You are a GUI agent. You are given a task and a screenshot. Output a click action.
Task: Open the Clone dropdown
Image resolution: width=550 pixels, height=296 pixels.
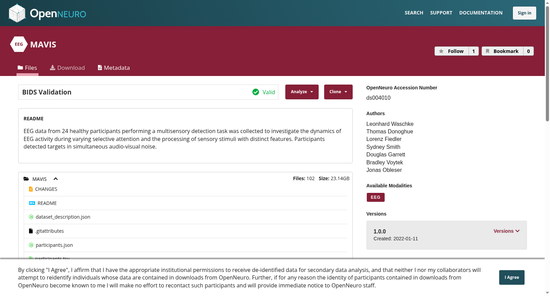point(338,92)
